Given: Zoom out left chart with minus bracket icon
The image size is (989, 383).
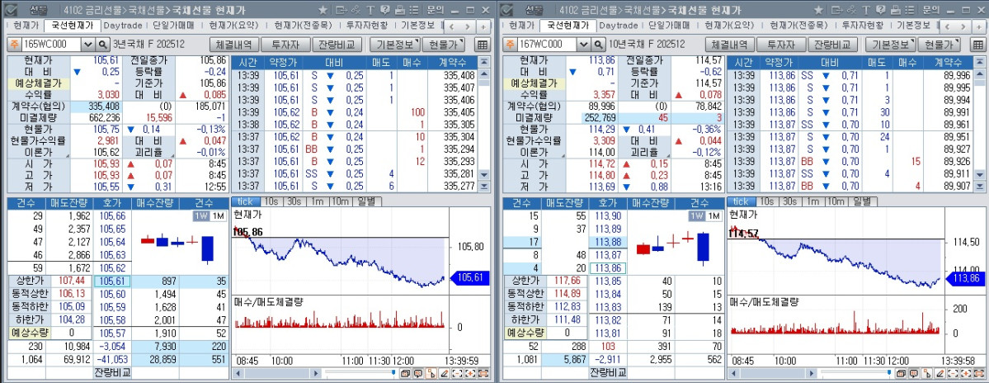Looking at the screenshot, I should (457, 374).
